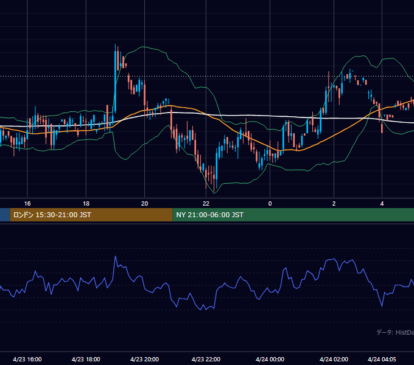The width and height of the screenshot is (414, 365).
Task: Select the London 15:30-21:00 JST session bar
Action: (x=91, y=215)
